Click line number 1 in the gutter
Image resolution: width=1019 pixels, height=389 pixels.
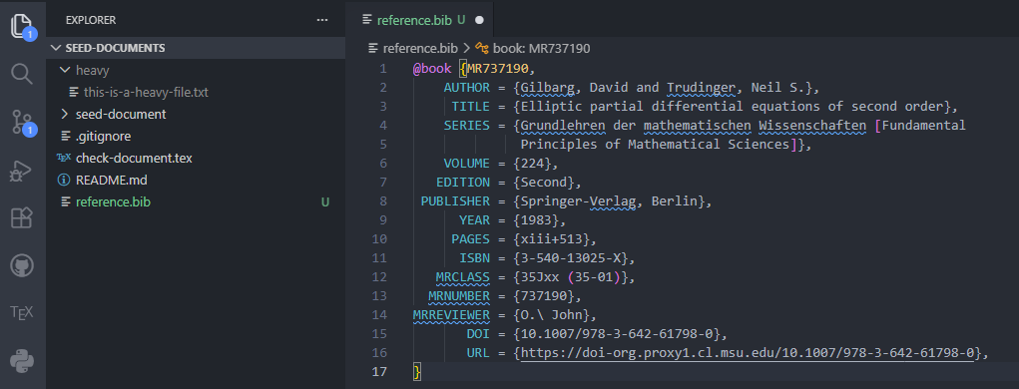pos(383,68)
